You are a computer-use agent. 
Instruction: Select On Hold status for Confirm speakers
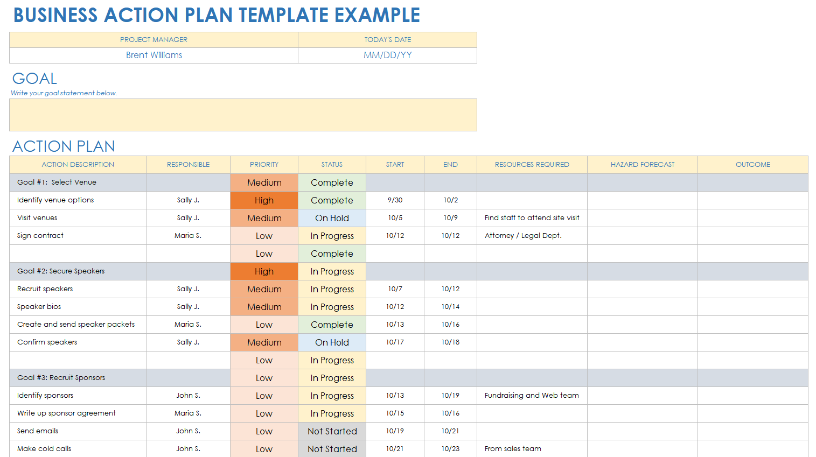point(332,342)
